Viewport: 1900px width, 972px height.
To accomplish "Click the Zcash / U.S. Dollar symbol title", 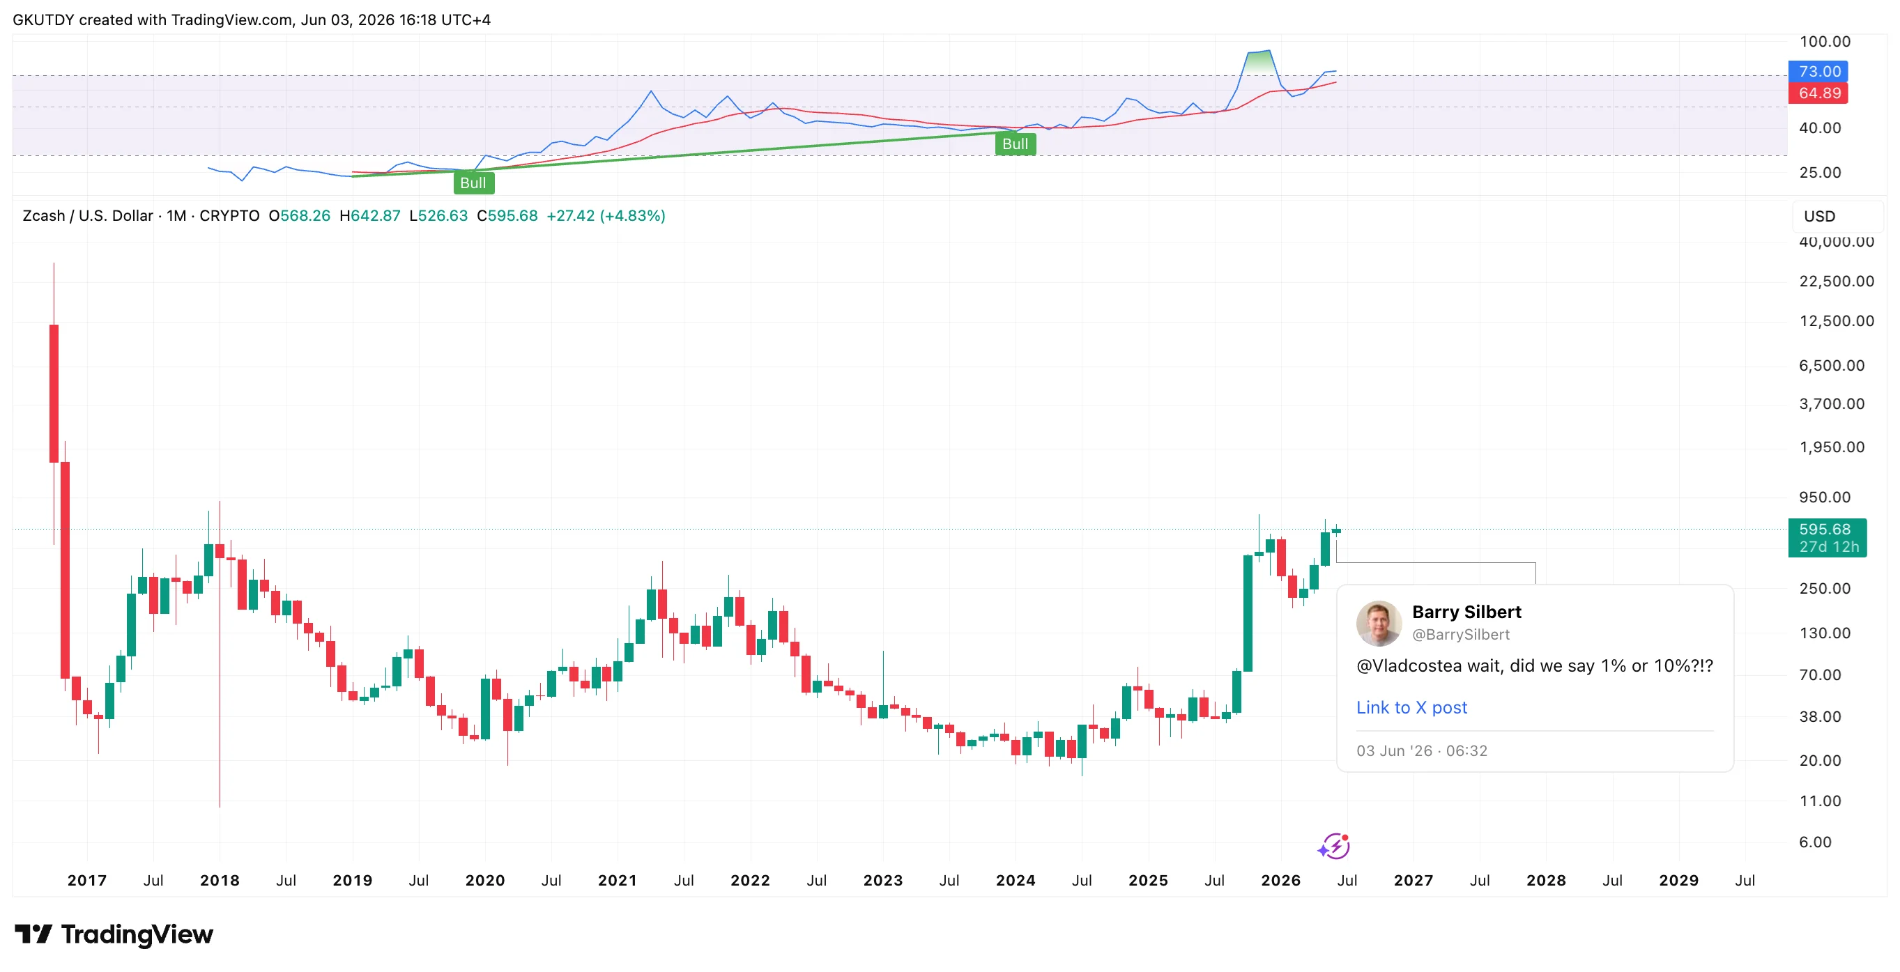I will (x=88, y=215).
